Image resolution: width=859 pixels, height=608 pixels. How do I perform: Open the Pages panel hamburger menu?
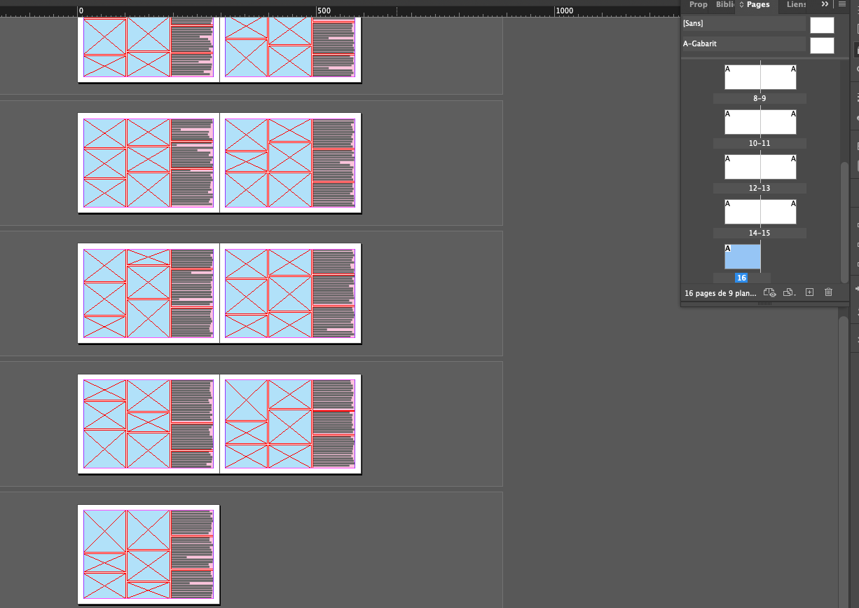coord(842,4)
